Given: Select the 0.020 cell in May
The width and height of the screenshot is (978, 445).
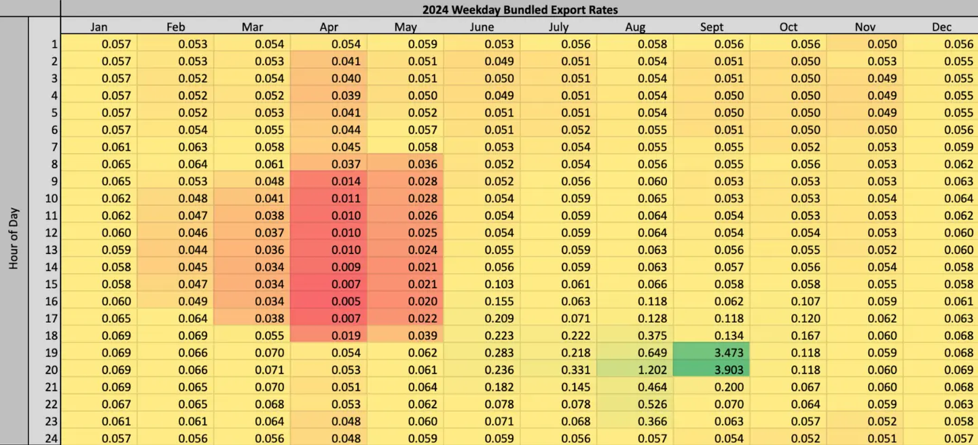Looking at the screenshot, I should (405, 301).
